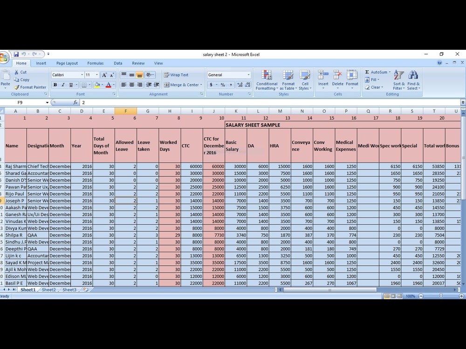Open Format as Table gallery
This screenshot has width=466, height=349.
point(288,80)
